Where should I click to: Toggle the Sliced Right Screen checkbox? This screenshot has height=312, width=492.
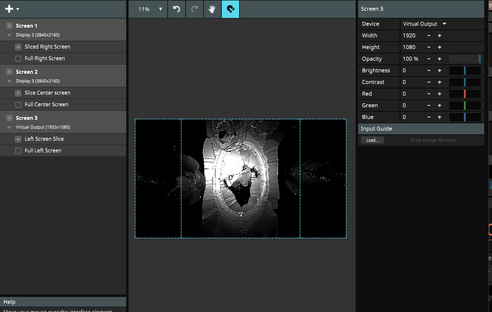pyautogui.click(x=18, y=47)
